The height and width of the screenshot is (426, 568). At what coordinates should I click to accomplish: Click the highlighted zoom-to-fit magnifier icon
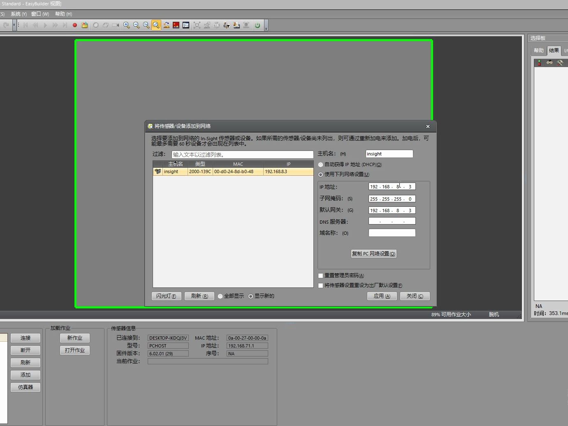(156, 25)
